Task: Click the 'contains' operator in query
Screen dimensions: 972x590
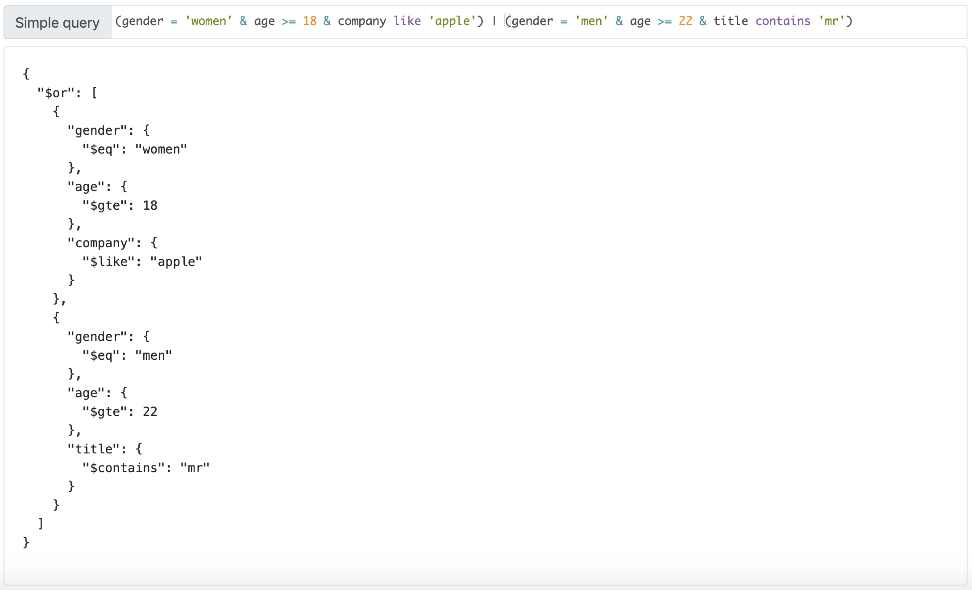Action: tap(783, 21)
